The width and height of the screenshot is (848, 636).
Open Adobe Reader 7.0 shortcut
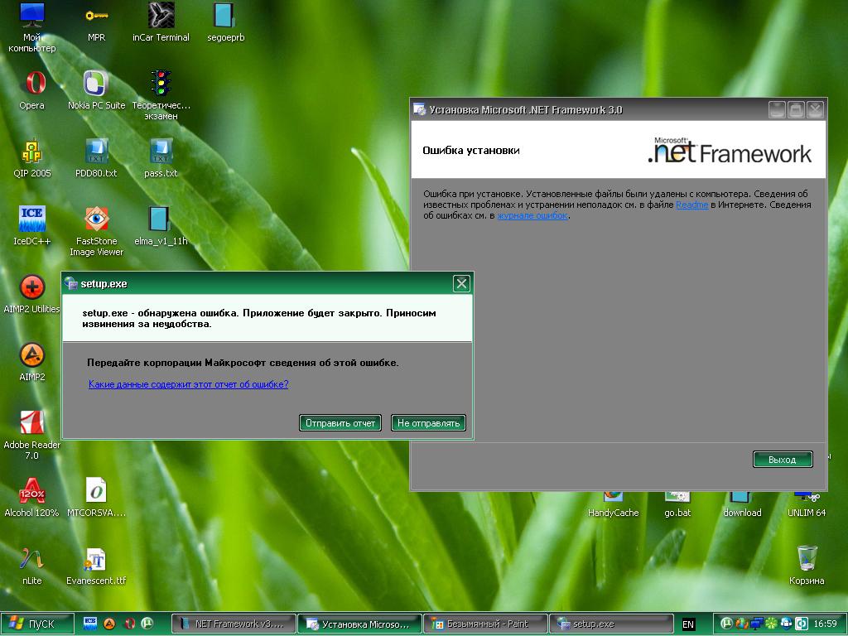32,424
